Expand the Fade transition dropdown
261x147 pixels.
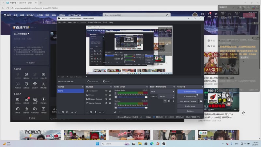(x=173, y=91)
